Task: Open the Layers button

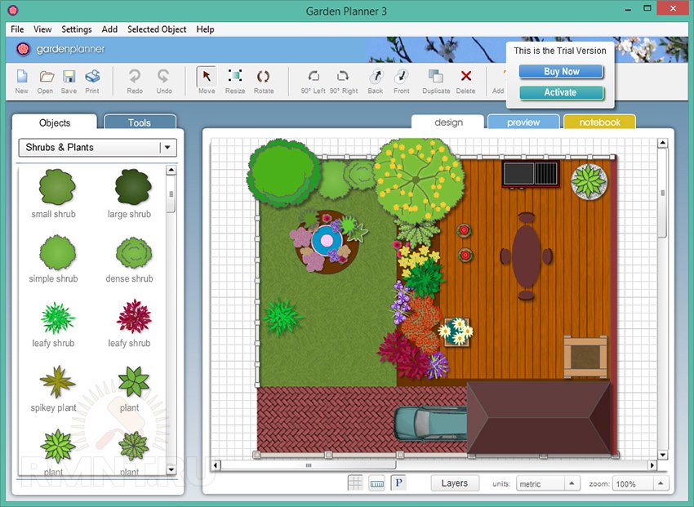Action: click(x=454, y=483)
